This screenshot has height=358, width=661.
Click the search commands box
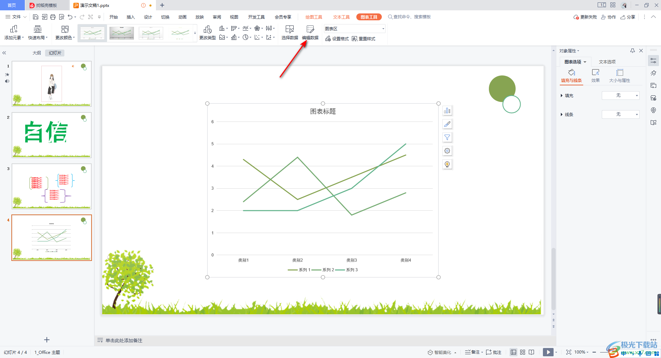[410, 17]
